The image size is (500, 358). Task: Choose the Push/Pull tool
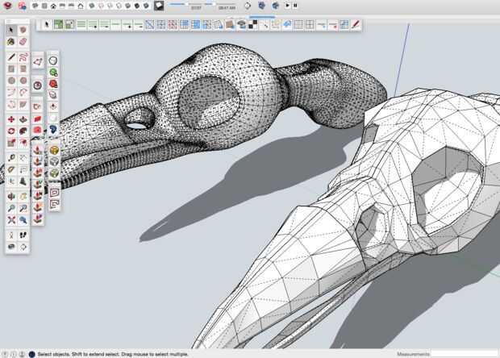(x=23, y=119)
